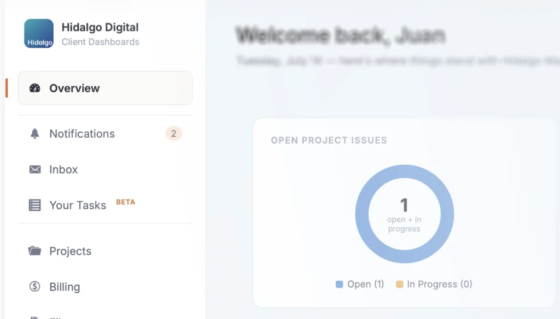Click the number 1 in the donut center

click(x=404, y=205)
